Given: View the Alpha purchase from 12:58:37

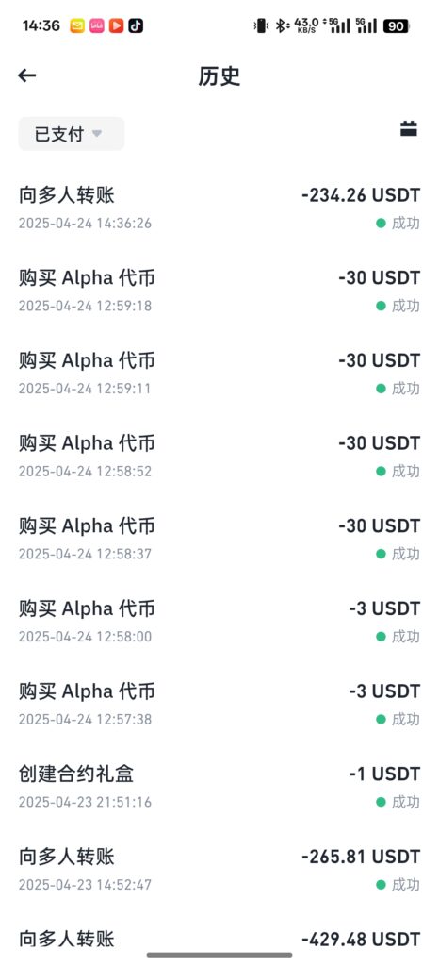Looking at the screenshot, I should pyautogui.click(x=219, y=539).
